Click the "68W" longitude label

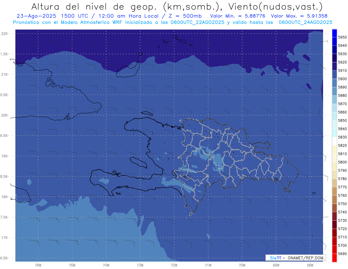click(310, 265)
